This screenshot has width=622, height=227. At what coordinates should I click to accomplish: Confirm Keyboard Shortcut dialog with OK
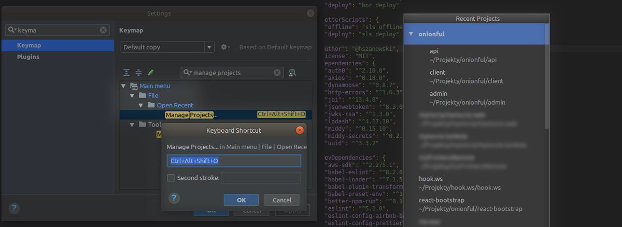coord(241,200)
